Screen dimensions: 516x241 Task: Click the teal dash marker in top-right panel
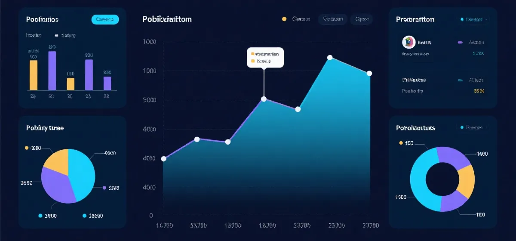click(460, 80)
